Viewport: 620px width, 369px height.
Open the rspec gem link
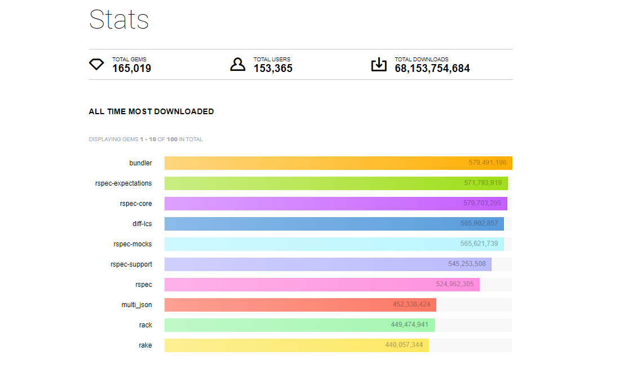[x=144, y=285]
